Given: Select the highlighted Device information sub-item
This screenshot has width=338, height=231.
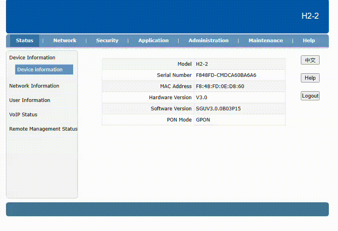Looking at the screenshot, I should click(x=40, y=70).
